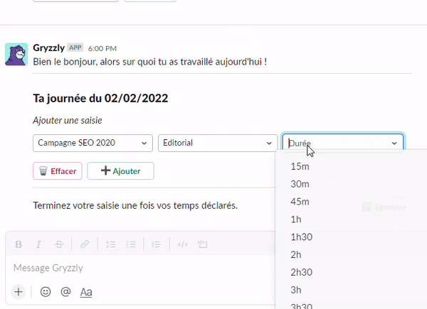Click the 'Ajouter une saisie' label
This screenshot has height=309, width=427.
point(68,120)
